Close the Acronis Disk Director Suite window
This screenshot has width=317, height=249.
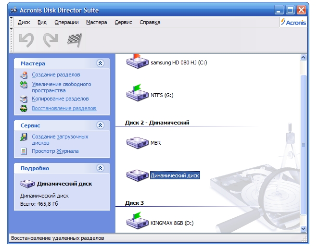coord(302,10)
